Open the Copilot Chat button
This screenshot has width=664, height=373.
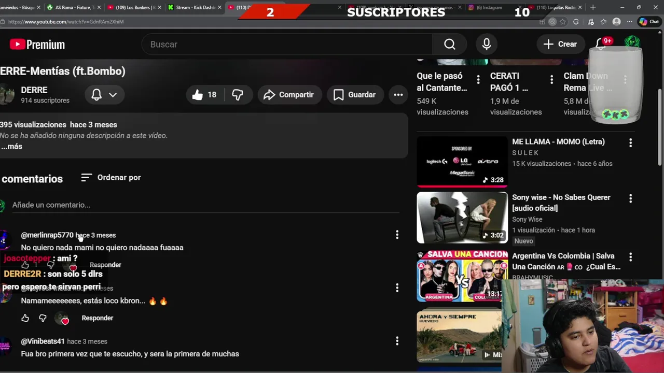pos(649,22)
